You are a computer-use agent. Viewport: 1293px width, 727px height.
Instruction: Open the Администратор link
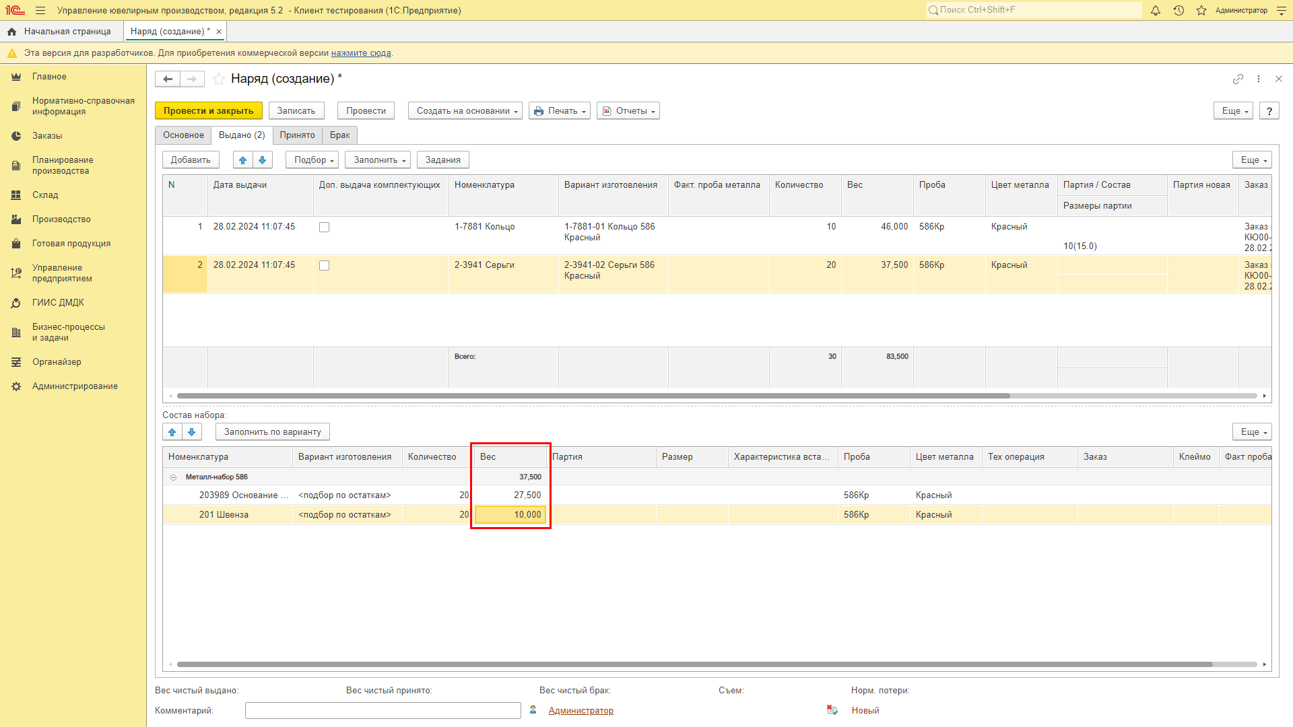[581, 711]
